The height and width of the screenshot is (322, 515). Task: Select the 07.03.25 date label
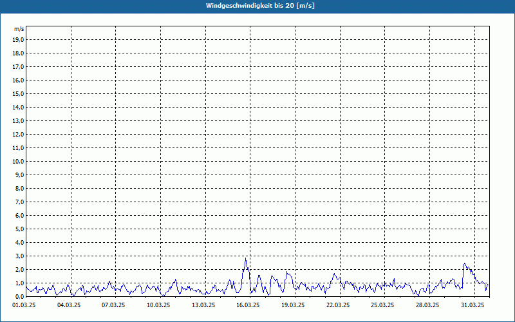click(x=113, y=305)
